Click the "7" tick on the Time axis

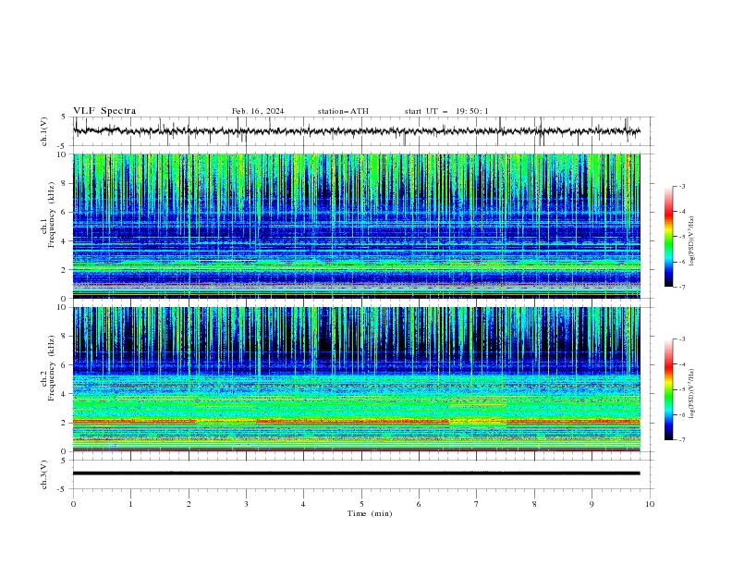[477, 504]
